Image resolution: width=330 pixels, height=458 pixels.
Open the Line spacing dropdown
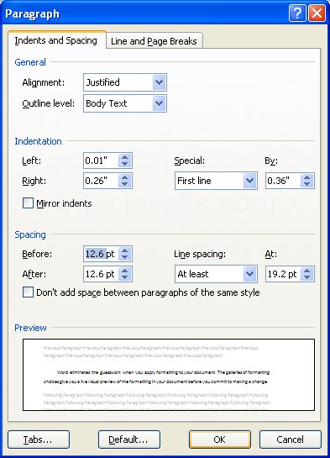pos(249,274)
